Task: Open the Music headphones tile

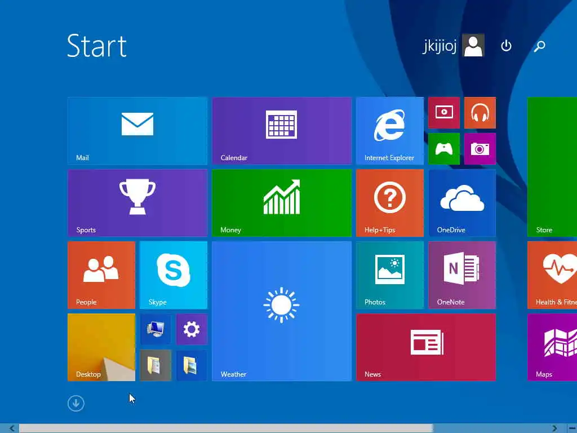Action: coord(480,113)
